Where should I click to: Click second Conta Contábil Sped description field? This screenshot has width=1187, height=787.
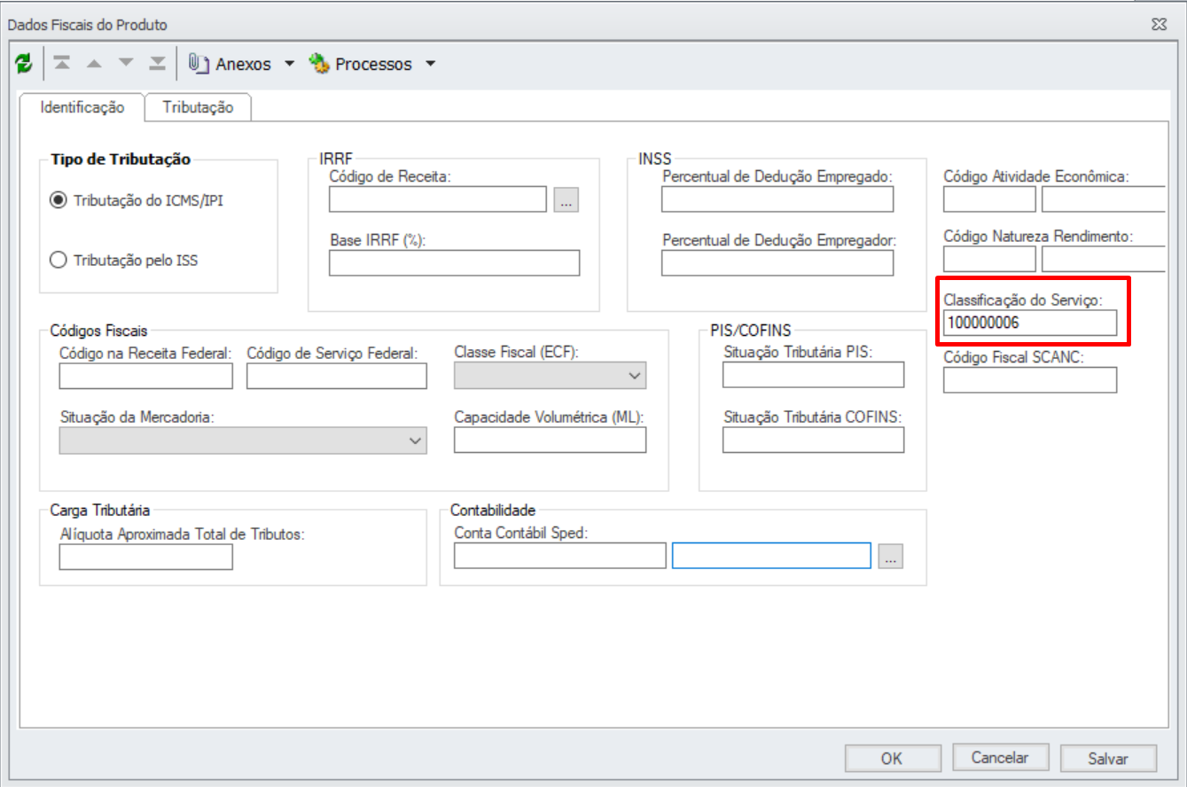(x=772, y=556)
